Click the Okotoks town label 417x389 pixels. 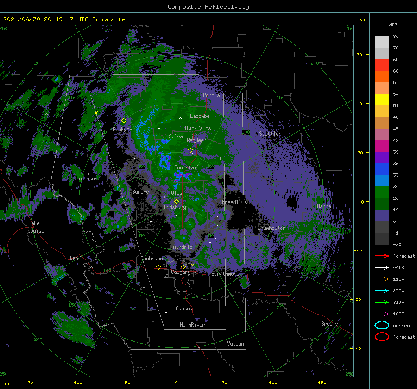[x=185, y=309]
